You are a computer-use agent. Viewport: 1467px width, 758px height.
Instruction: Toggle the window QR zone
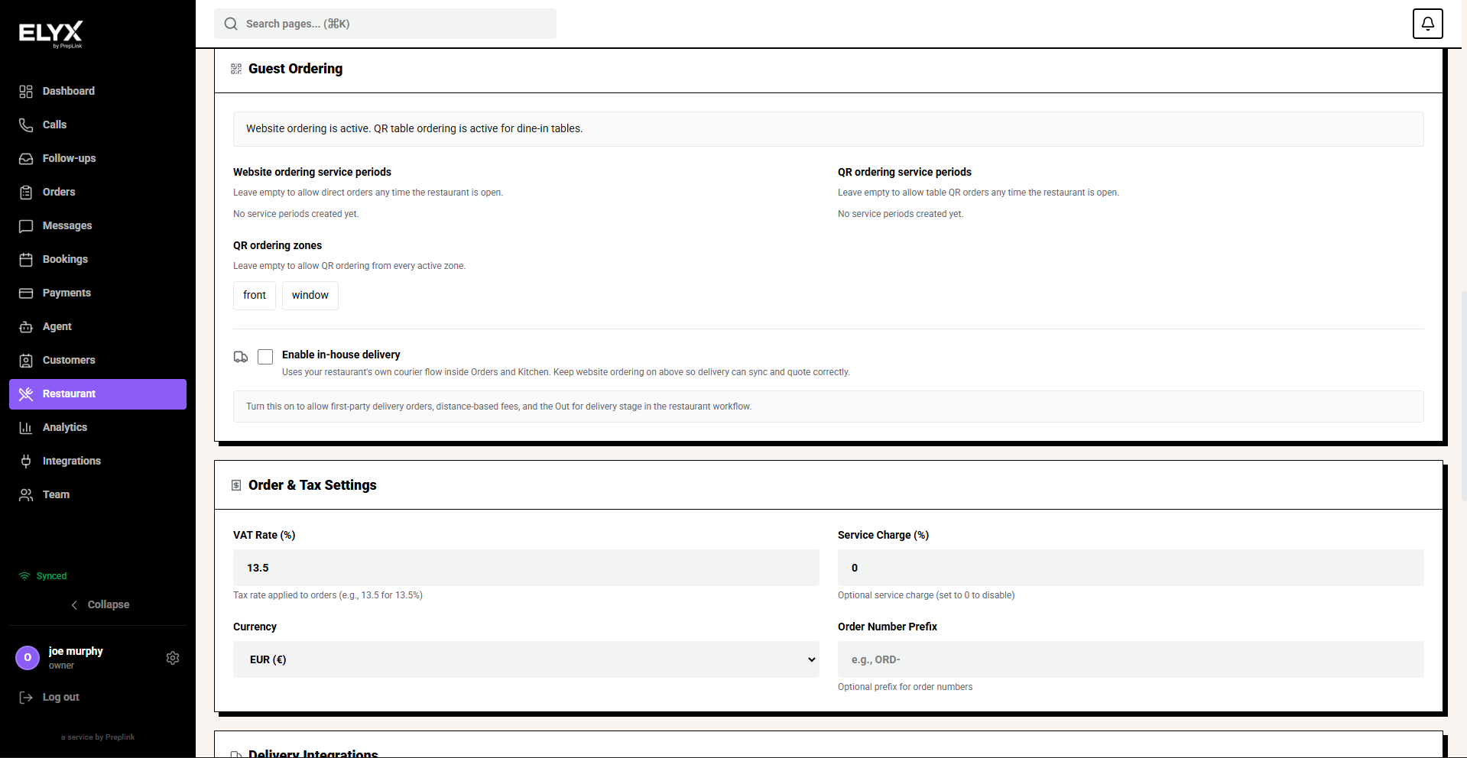point(310,296)
